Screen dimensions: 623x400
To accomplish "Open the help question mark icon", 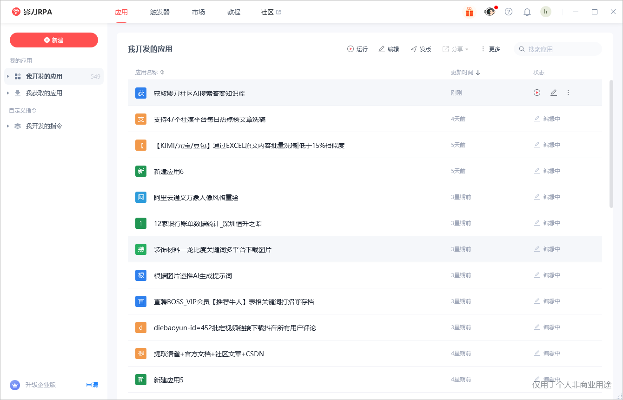I will [x=509, y=12].
